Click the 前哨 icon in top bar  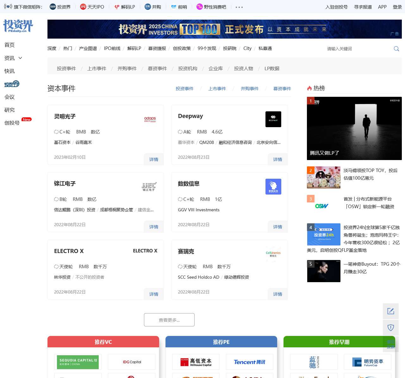pos(173,6)
